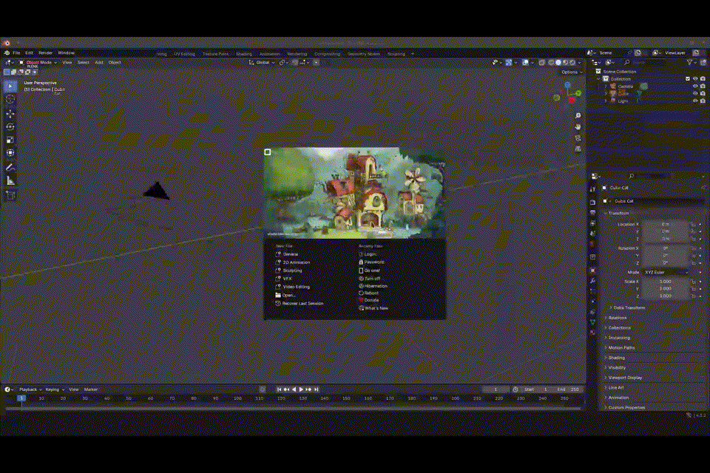Uncheck the Collection exclude checkbox
The image size is (710, 473).
pos(688,79)
